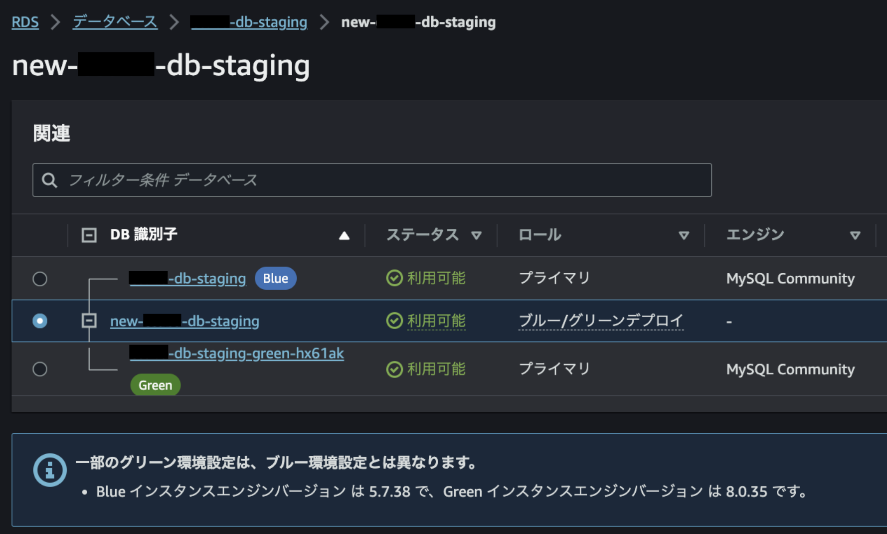Select the Blue db-staging row radio button
Image resolution: width=887 pixels, height=534 pixels.
(x=40, y=279)
